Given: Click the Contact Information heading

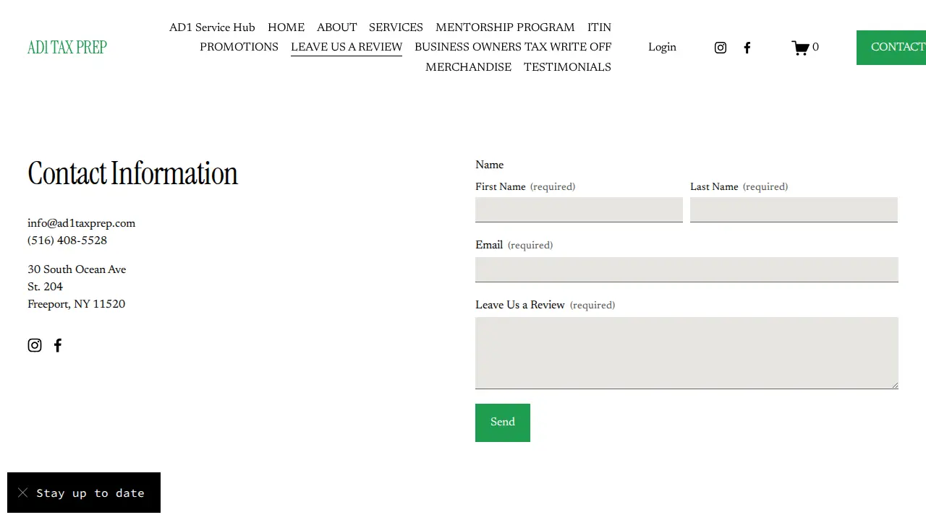Looking at the screenshot, I should (132, 174).
